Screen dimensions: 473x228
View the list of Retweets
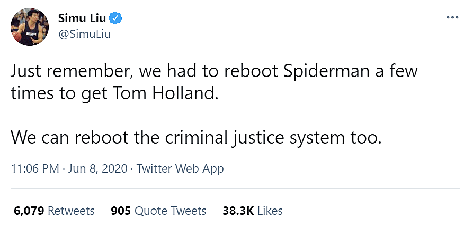(71, 211)
